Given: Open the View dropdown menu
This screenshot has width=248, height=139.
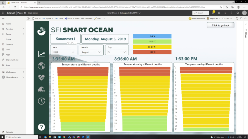Looking at the screenshot, I should click(x=227, y=19).
